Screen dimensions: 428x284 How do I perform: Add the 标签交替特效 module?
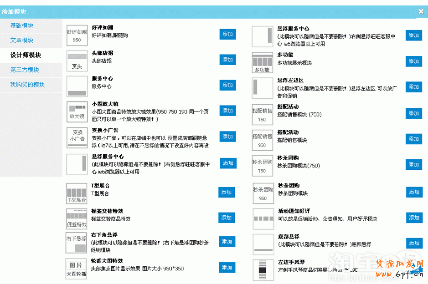227,218
